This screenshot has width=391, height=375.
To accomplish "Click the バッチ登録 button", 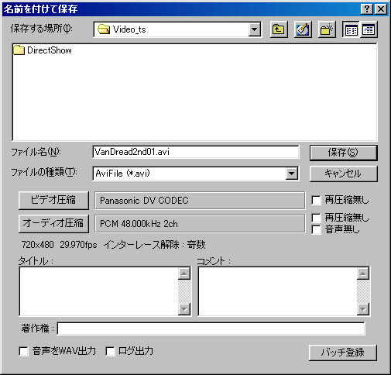I will click(343, 353).
